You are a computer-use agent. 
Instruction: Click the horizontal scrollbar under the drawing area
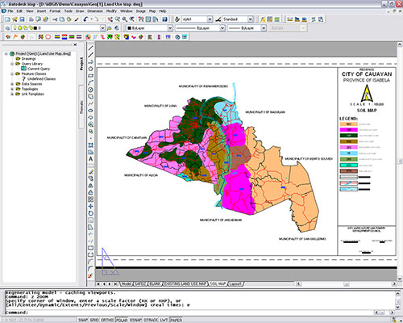346,284
